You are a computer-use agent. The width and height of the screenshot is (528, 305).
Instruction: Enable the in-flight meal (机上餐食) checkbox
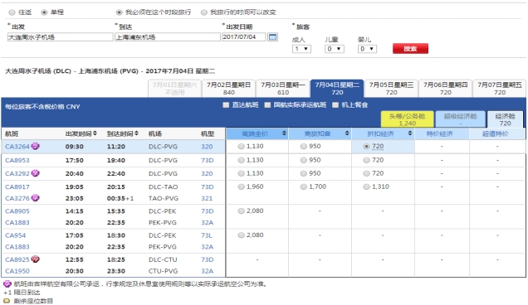tap(335, 105)
